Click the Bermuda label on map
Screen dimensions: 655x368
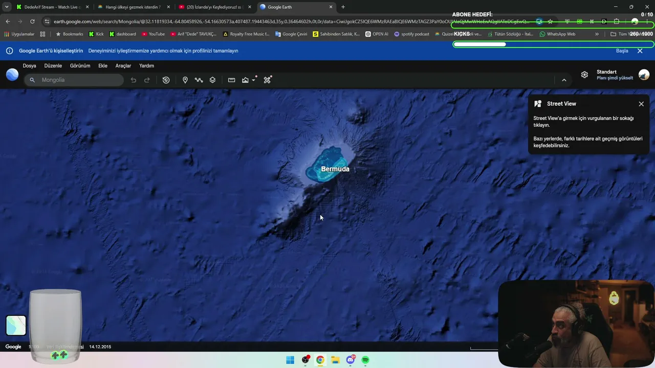point(335,169)
